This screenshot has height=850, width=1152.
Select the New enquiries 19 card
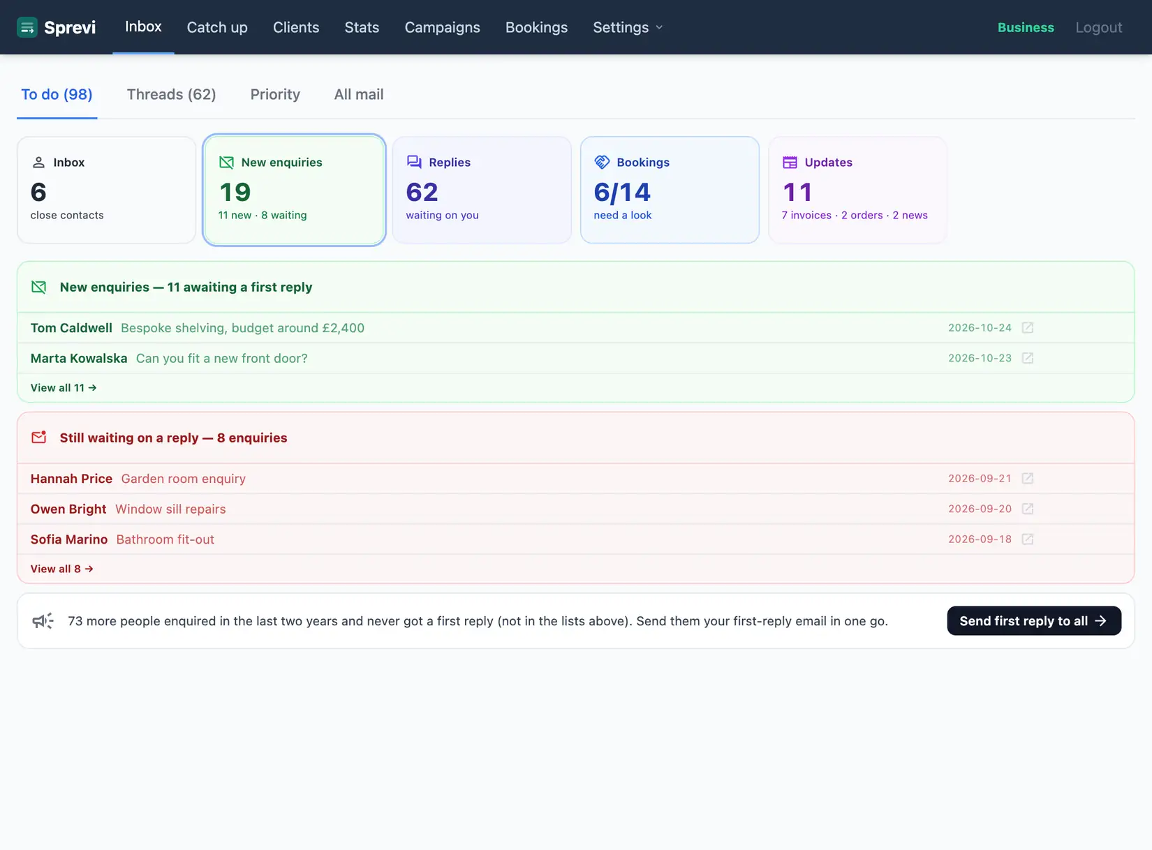coord(294,190)
